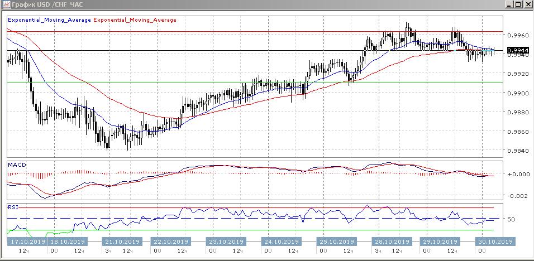Click the chart window icon in title bar
The height and width of the screenshot is (261, 534).
tap(6, 4)
